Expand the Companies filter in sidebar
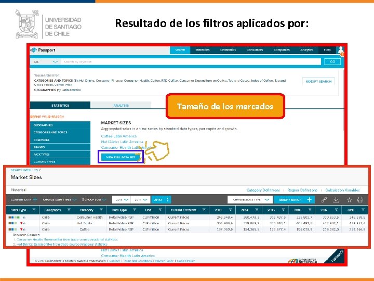Viewport: 374px width, 281px height. [x=60, y=140]
